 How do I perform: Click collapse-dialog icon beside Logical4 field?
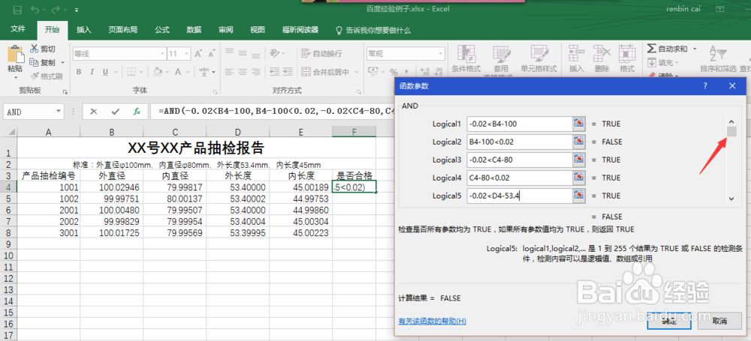pos(580,178)
